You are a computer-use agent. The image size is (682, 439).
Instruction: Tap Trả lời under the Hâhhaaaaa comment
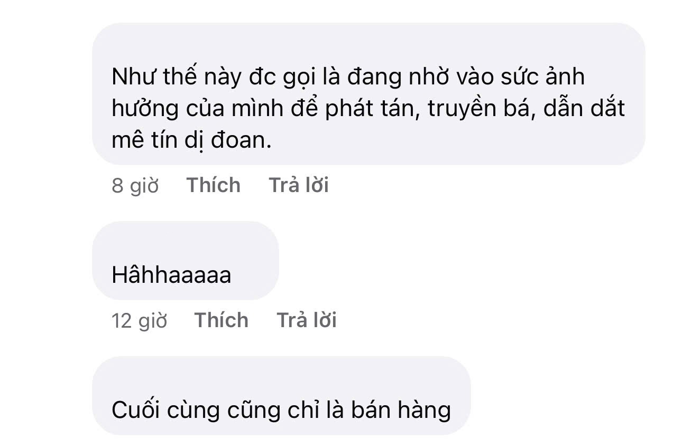pos(307,320)
